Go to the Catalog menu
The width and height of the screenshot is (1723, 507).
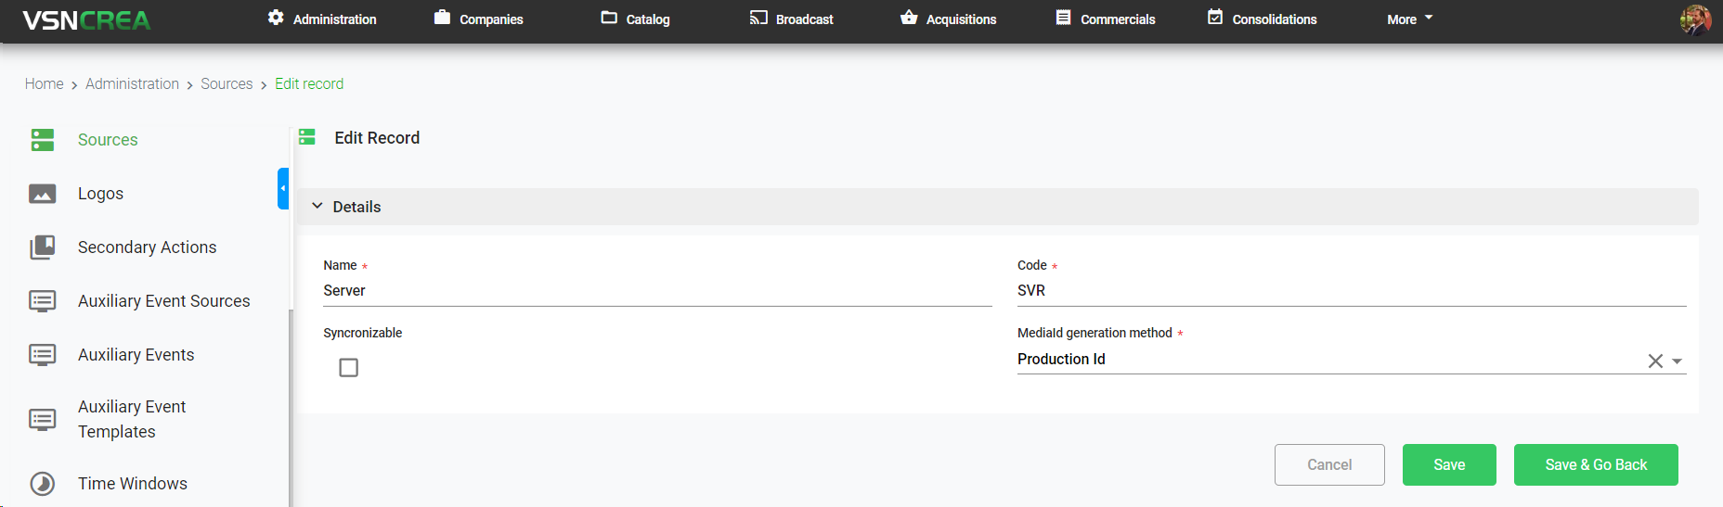point(636,19)
